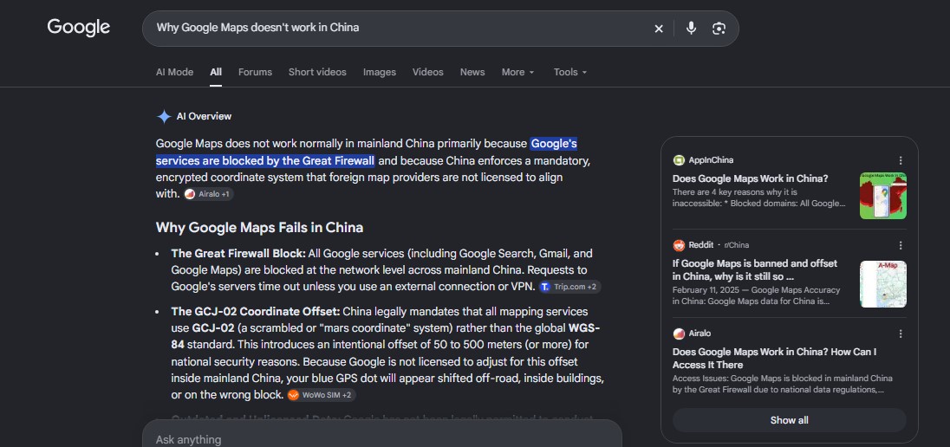Expand the More dropdown
The image size is (950, 447).
pos(517,72)
